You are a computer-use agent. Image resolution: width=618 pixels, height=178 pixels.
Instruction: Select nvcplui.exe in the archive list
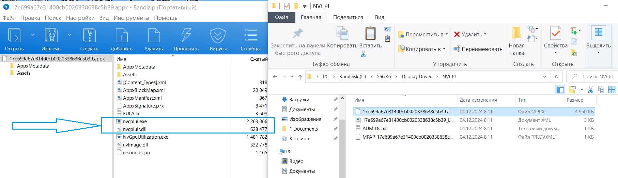[x=135, y=121]
